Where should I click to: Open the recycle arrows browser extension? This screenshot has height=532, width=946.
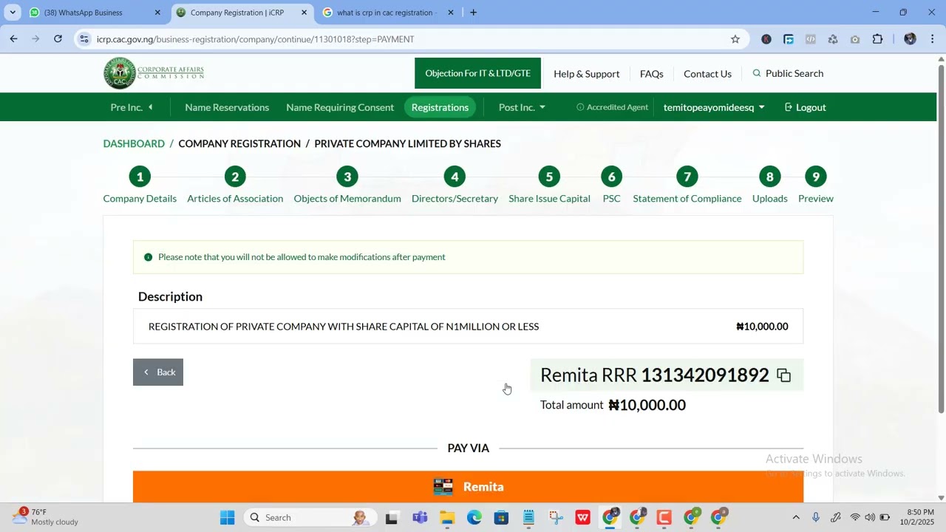click(833, 39)
